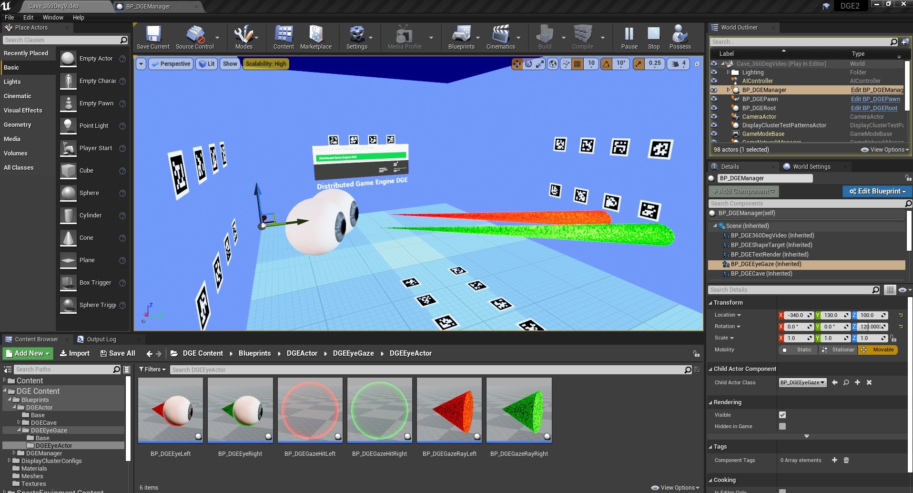The width and height of the screenshot is (913, 493).
Task: Open the Content Browser Filters dropdown
Action: (152, 370)
